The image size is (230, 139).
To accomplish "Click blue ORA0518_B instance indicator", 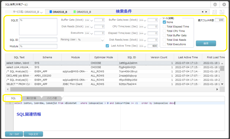I will coord(51,12).
